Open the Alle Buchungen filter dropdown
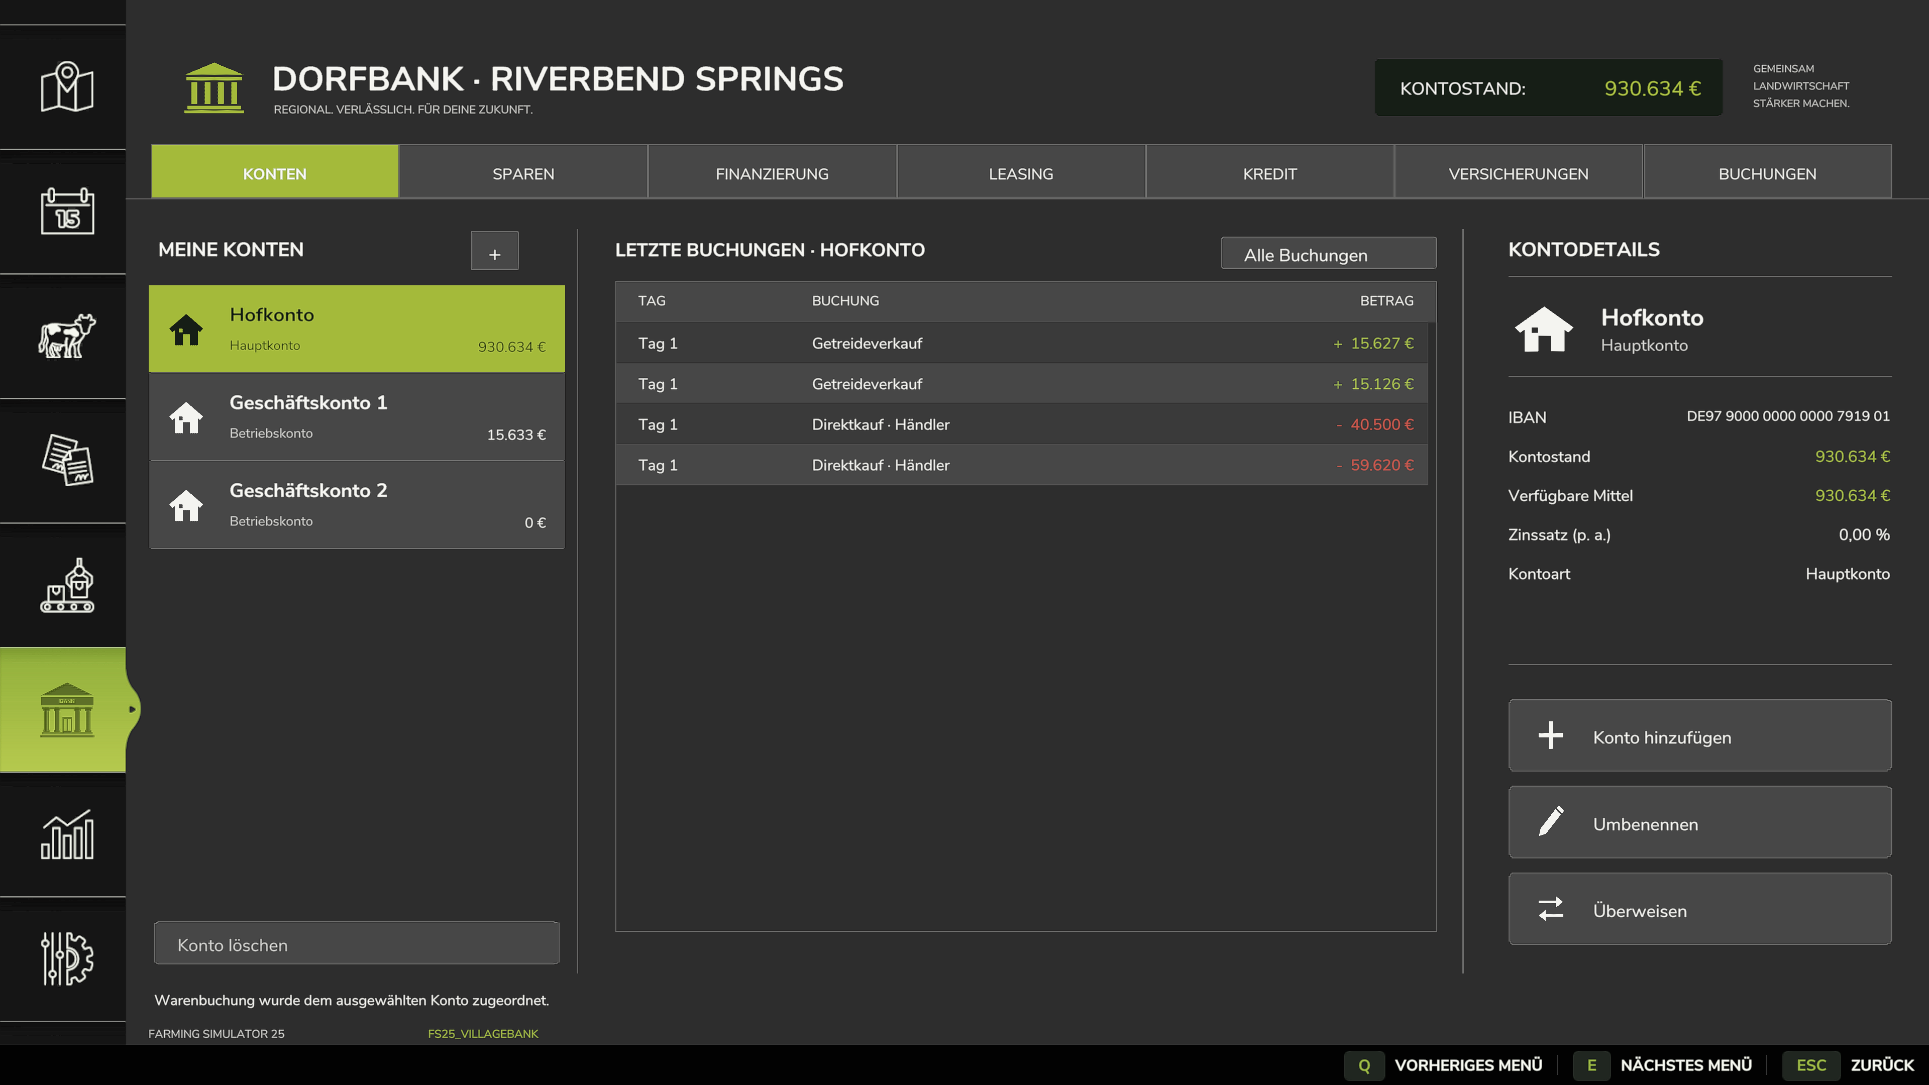The height and width of the screenshot is (1085, 1929). 1328,253
